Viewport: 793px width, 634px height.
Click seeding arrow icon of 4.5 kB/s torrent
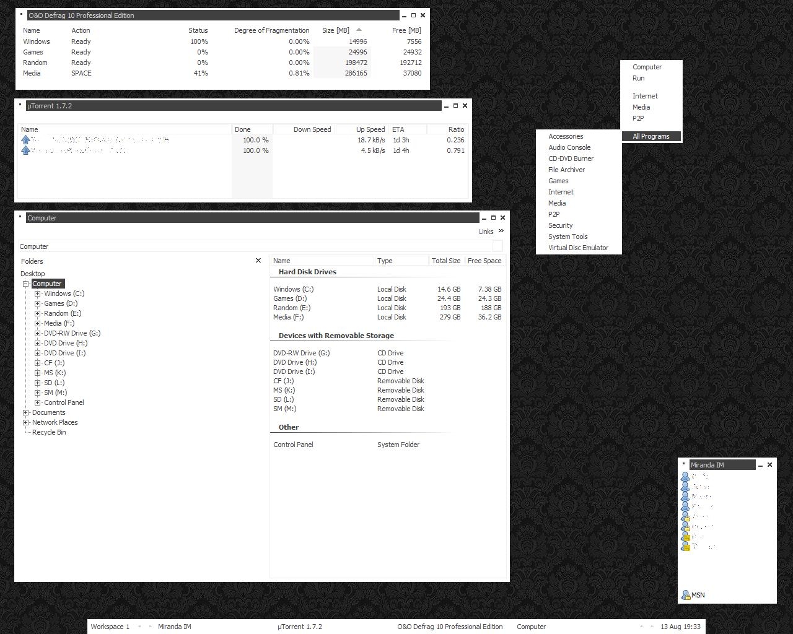(x=25, y=150)
